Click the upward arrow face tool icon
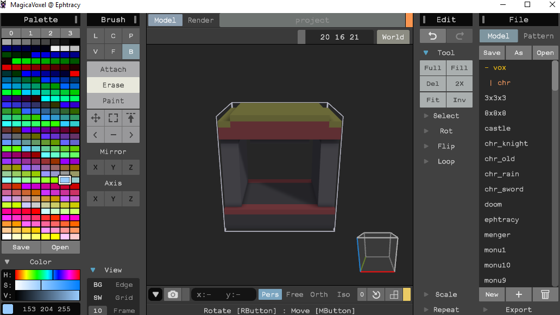Viewport: 560px width, 315px height. tap(131, 118)
